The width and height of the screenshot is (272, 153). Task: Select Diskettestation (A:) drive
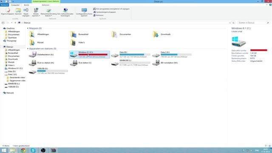click(41, 55)
